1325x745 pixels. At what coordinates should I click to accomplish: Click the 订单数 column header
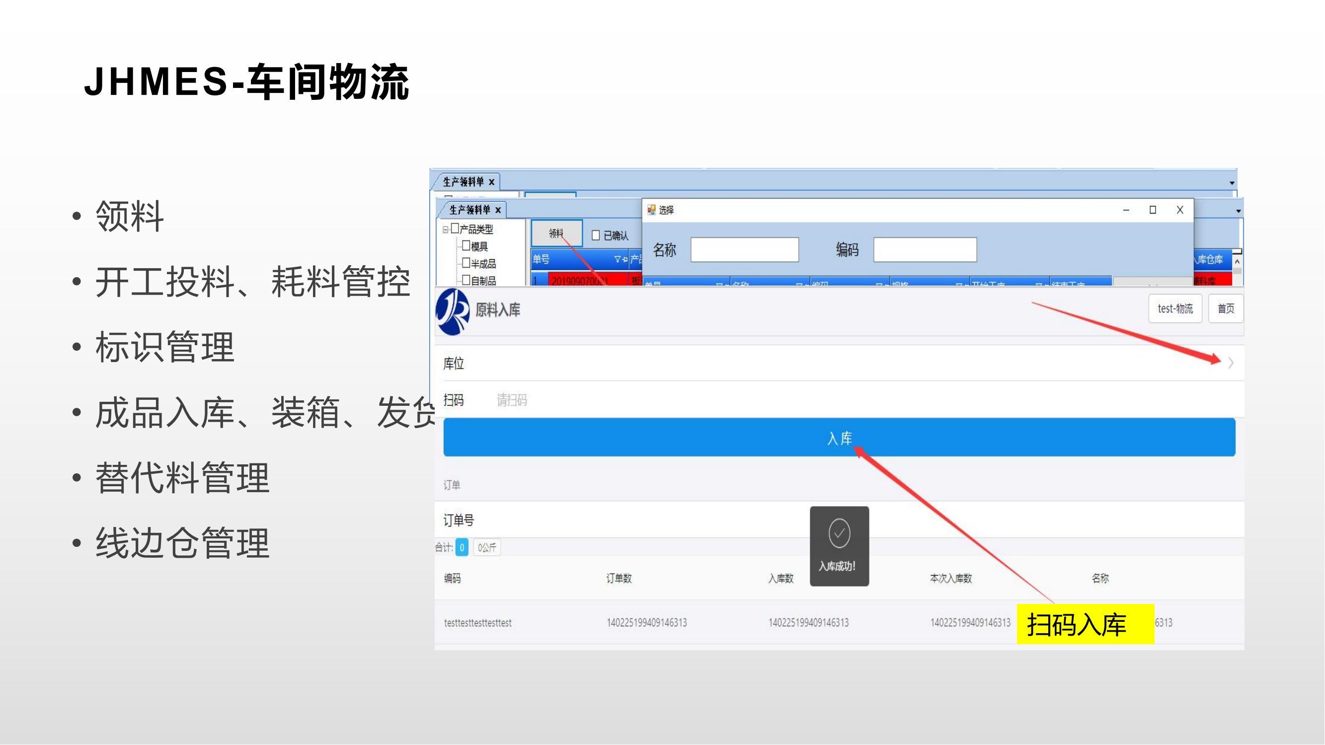click(619, 579)
